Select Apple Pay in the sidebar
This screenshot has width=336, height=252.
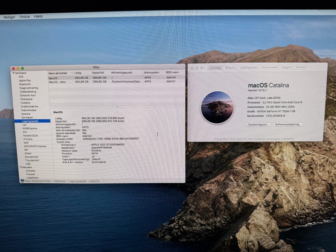pos(25,80)
